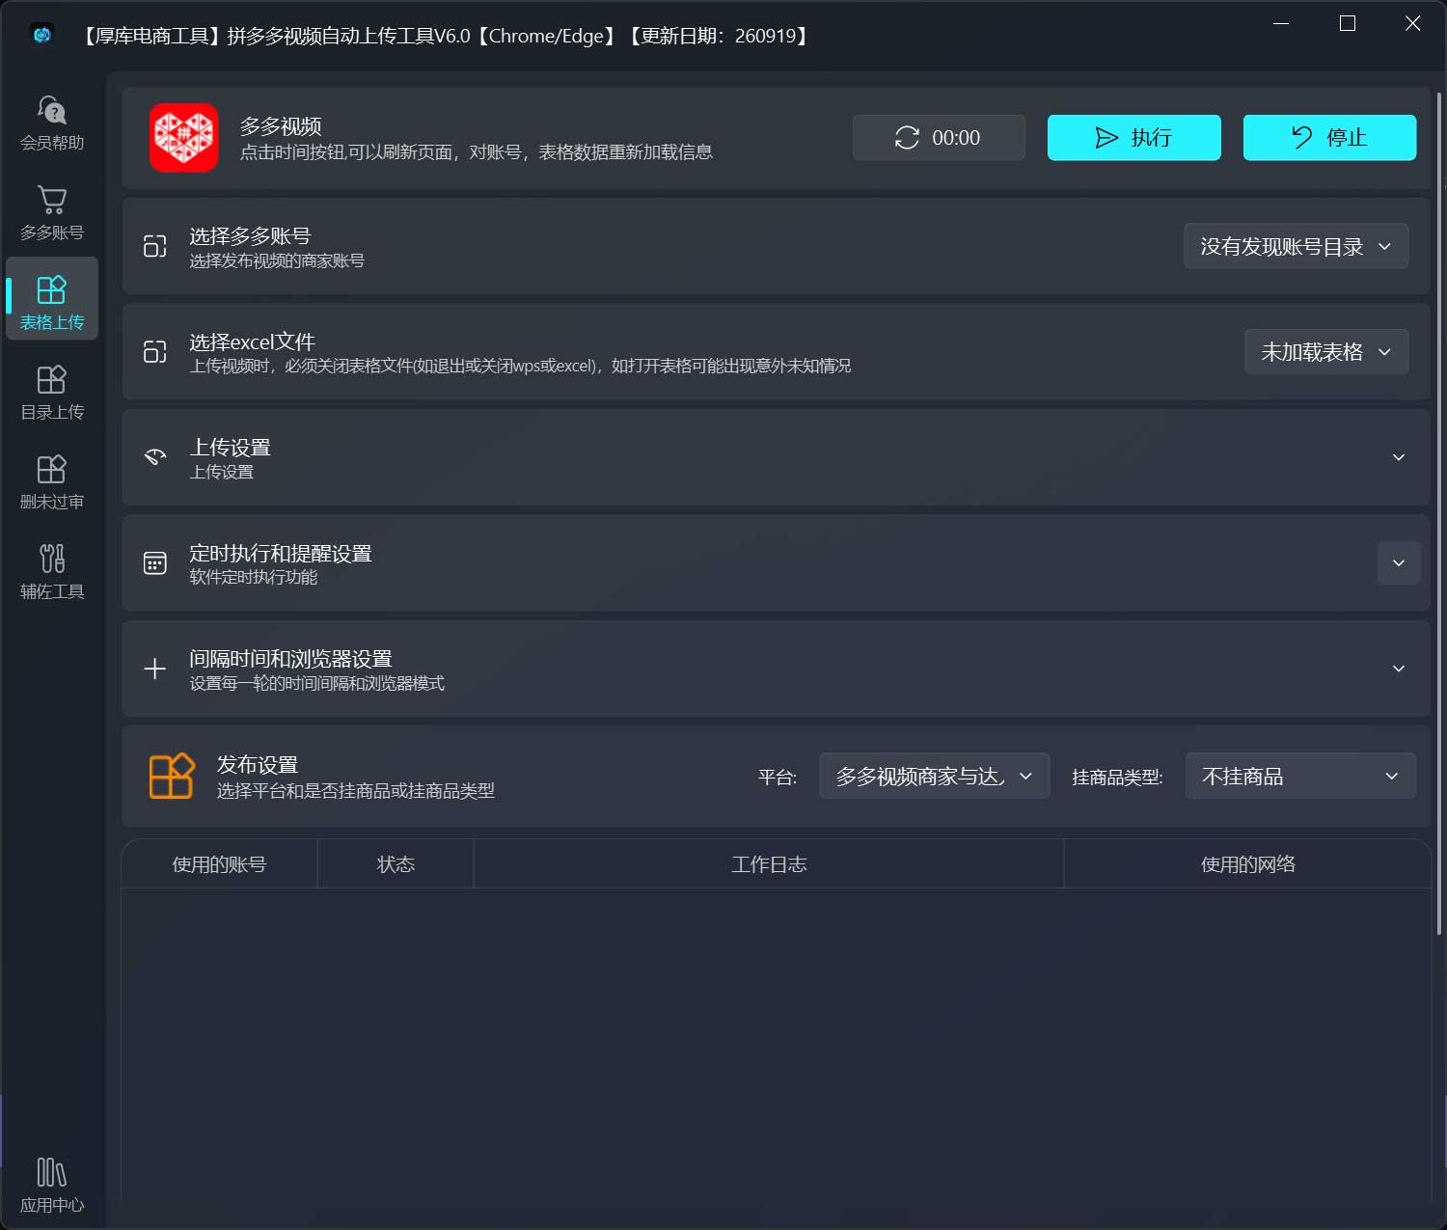The image size is (1447, 1230).
Task: Open the 挂商品类型 不挂商品 dropdown
Action: [x=1300, y=777]
